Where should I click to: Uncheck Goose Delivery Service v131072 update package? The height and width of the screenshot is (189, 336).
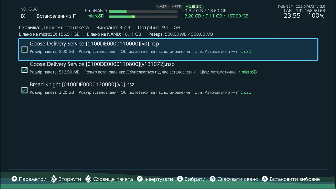coord(24,70)
